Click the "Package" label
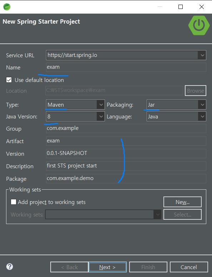The image size is (212, 277). tap(16, 179)
